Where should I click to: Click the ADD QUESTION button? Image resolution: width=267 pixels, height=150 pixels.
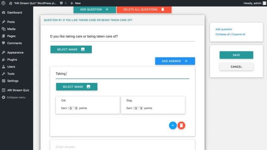(x=95, y=10)
